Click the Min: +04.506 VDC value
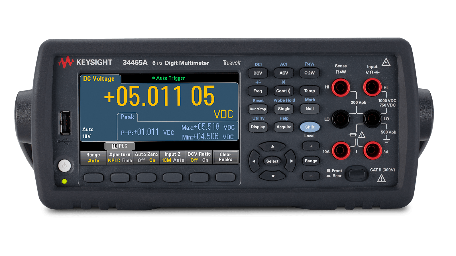The width and height of the screenshot is (456, 256). pos(208,137)
